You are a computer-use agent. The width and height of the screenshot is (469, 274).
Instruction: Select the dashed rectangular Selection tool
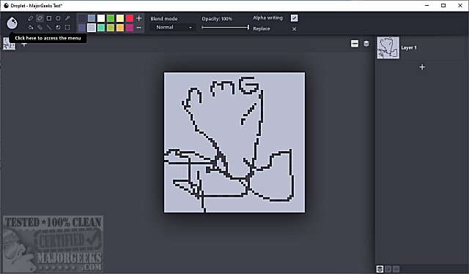pyautogui.click(x=67, y=28)
